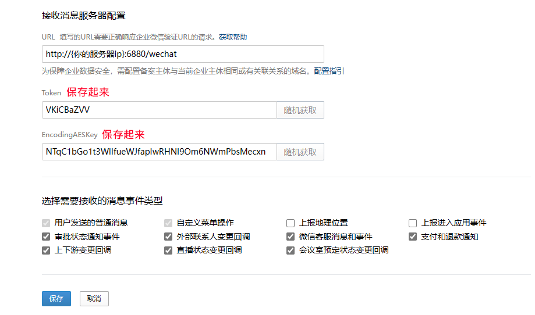Uncheck 直播状态变更回调 checkbox

point(168,250)
